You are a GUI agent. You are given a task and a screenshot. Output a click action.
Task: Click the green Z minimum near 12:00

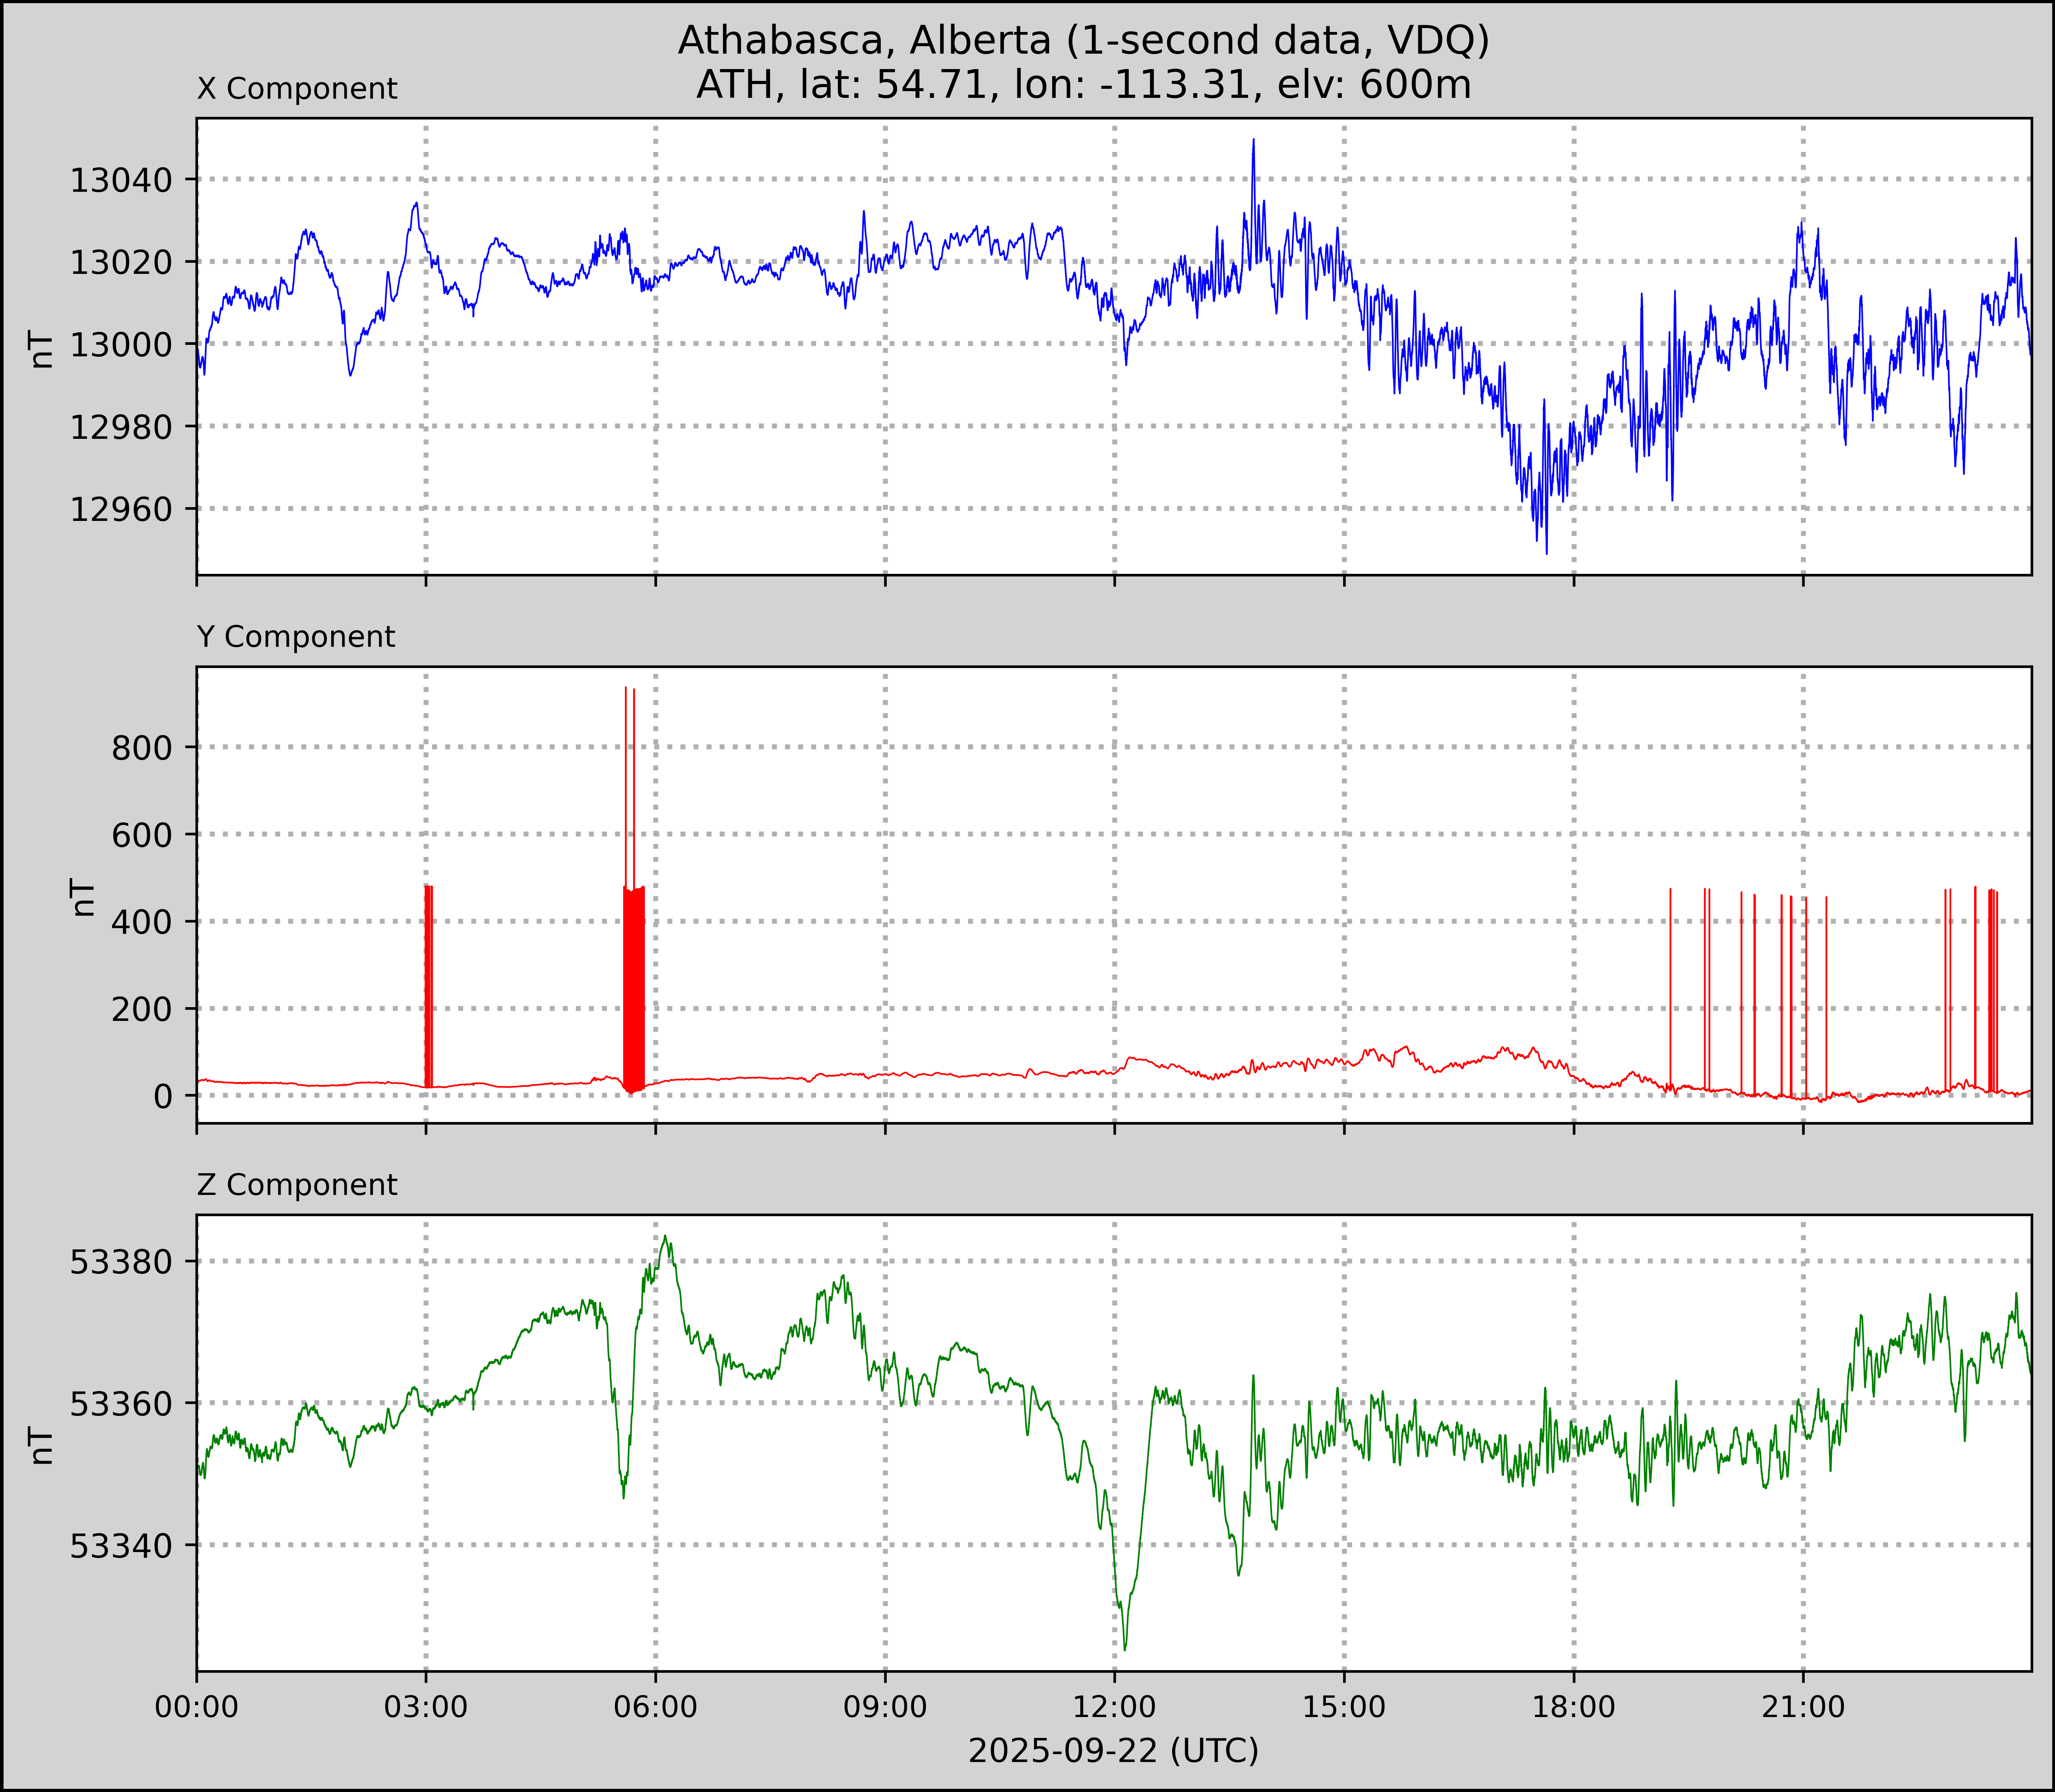[x=1125, y=1647]
